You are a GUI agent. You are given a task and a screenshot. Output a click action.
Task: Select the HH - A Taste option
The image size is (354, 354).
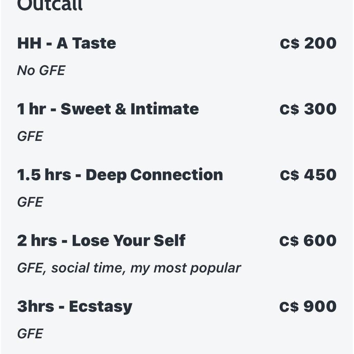66,44
